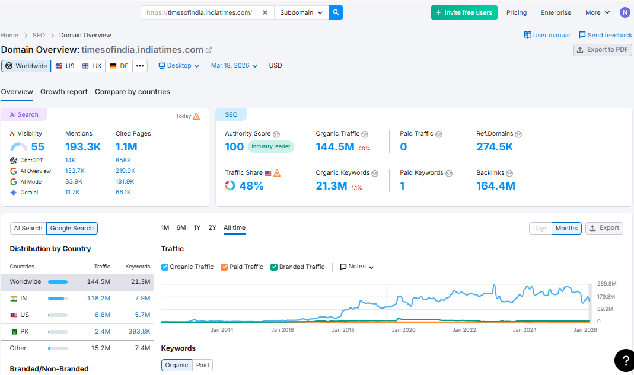Uncheck the Paid Traffic checkbox

pos(224,267)
